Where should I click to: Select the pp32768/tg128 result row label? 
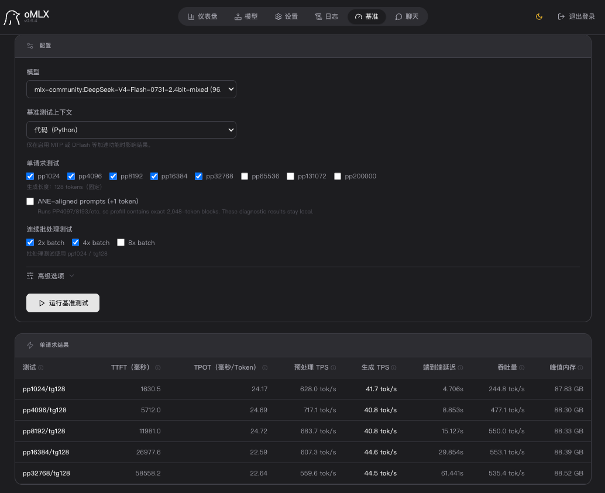point(46,473)
